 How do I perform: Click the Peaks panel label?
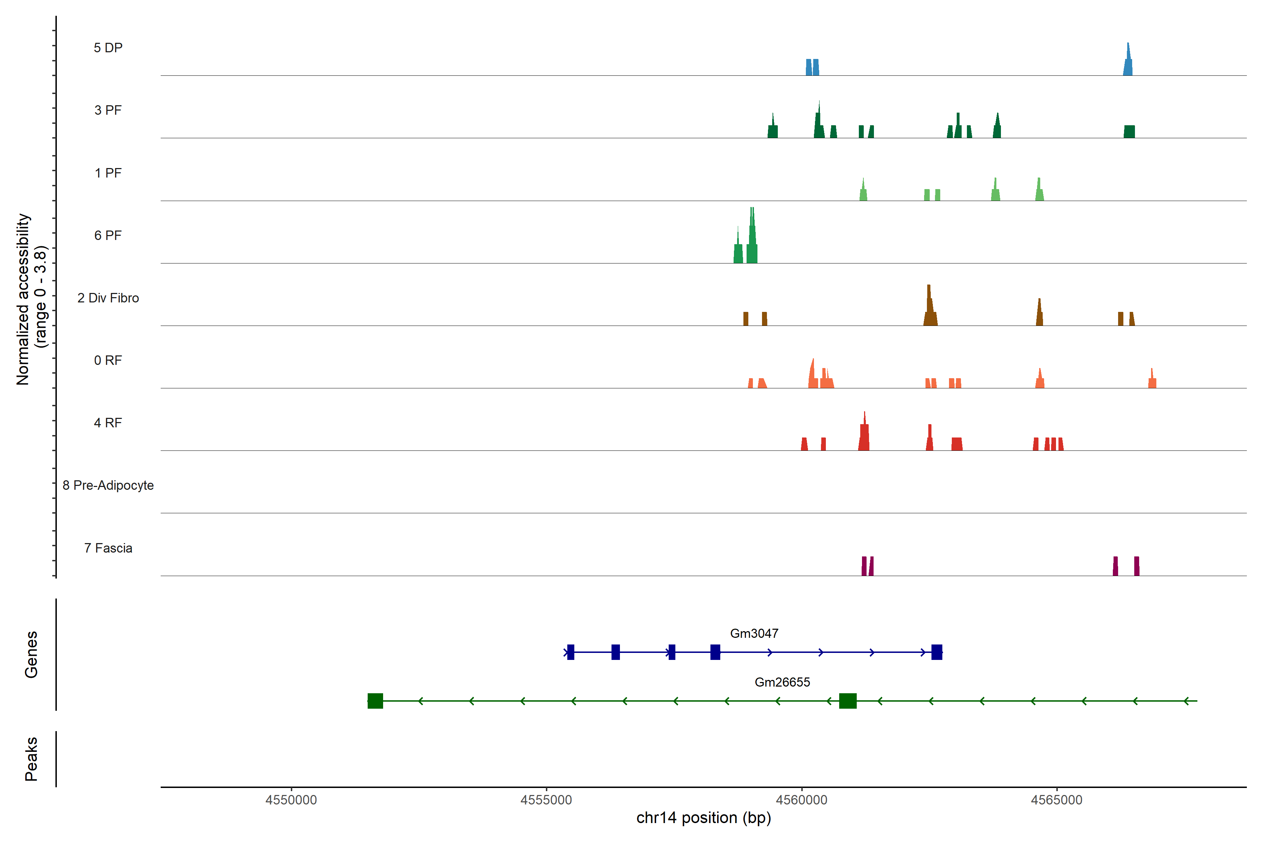click(x=31, y=759)
